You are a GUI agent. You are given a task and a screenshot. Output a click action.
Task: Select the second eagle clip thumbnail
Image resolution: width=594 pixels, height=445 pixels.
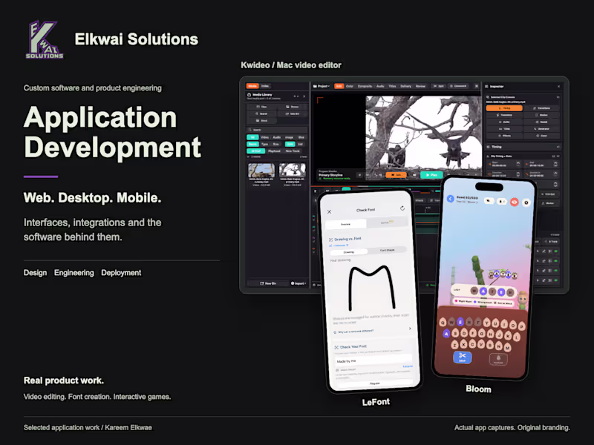[292, 171]
